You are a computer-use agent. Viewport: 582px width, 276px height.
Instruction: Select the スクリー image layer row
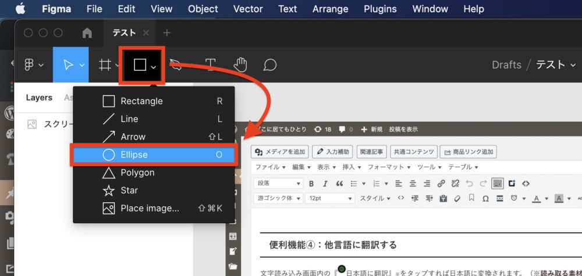[51, 124]
